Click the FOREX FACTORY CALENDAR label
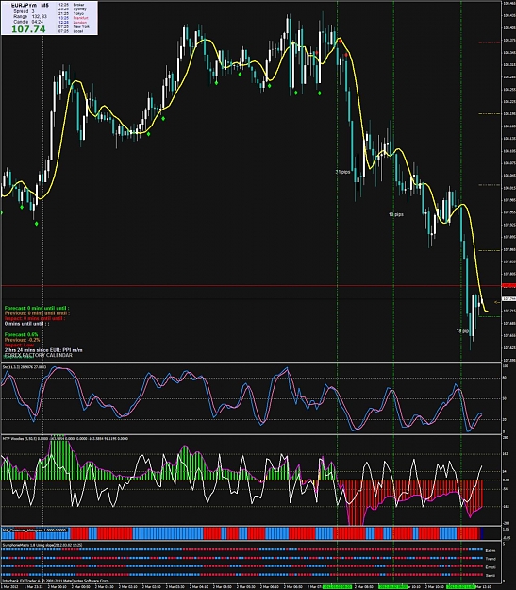Screen dimensions: 516x590 point(39,355)
